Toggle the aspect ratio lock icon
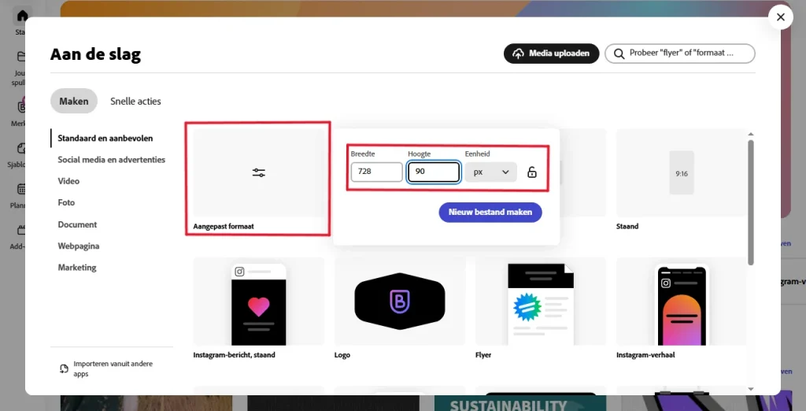Screen dimensions: 806x411 pyautogui.click(x=532, y=172)
